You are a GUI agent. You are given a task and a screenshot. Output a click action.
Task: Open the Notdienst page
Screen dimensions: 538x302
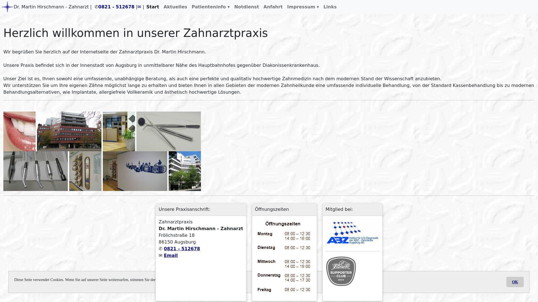pyautogui.click(x=247, y=7)
